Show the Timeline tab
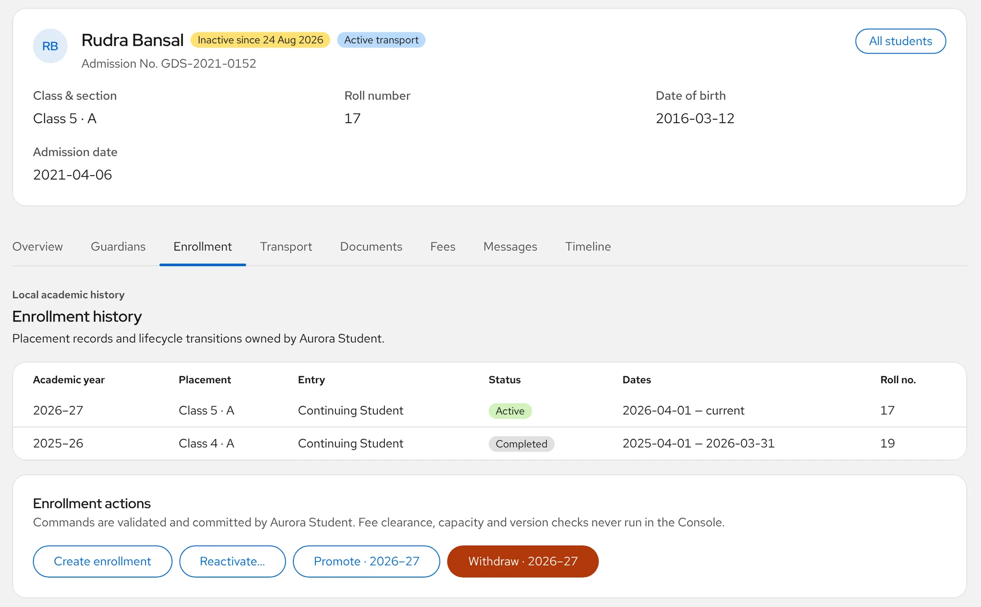Screen dimensions: 981x607 point(588,246)
